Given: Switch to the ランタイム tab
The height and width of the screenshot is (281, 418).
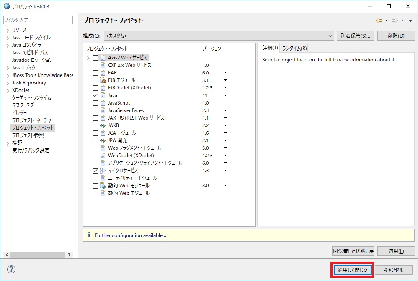Looking at the screenshot, I should (x=294, y=48).
